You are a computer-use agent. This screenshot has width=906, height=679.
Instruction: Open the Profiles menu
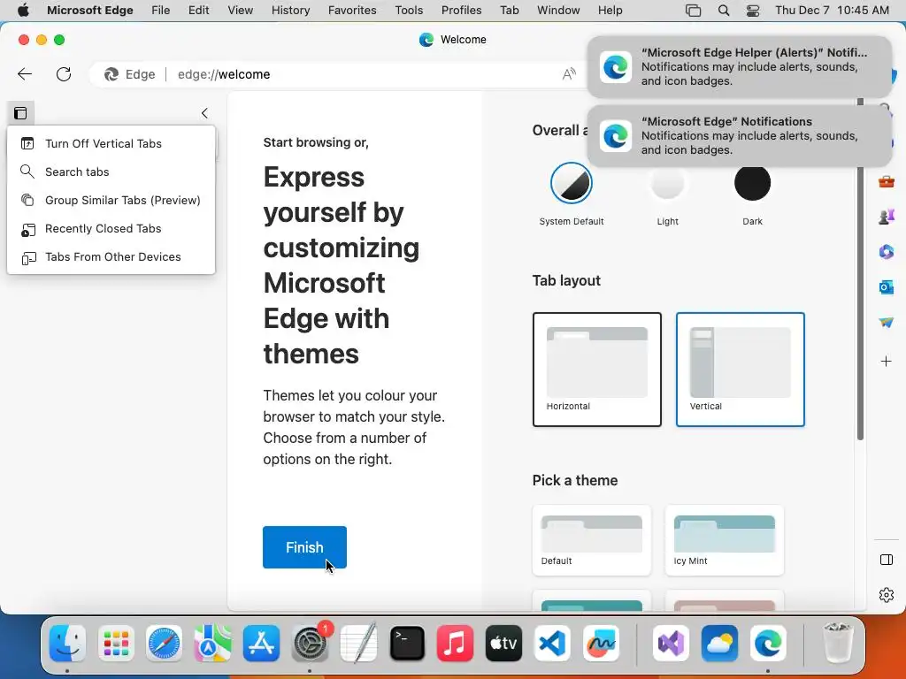(461, 11)
